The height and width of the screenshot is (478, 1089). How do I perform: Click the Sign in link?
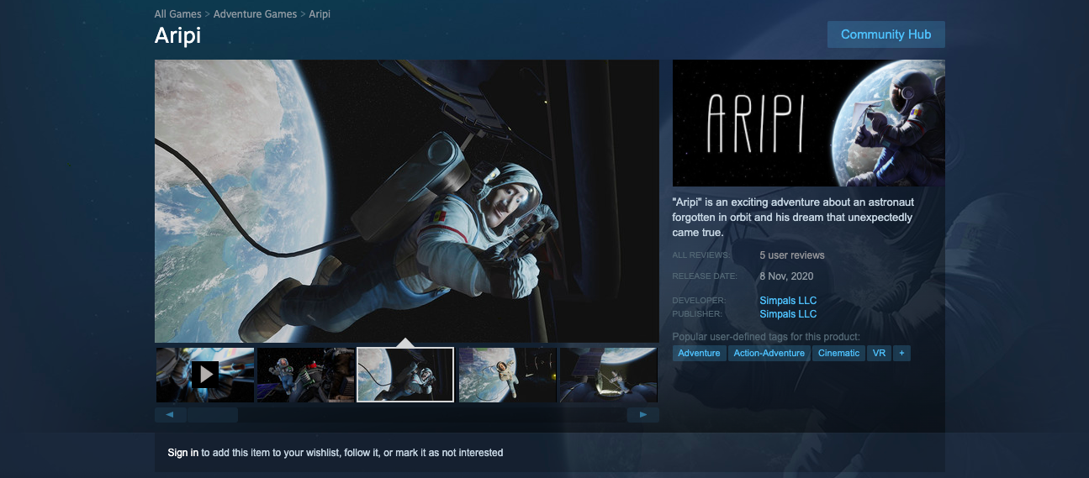click(183, 453)
